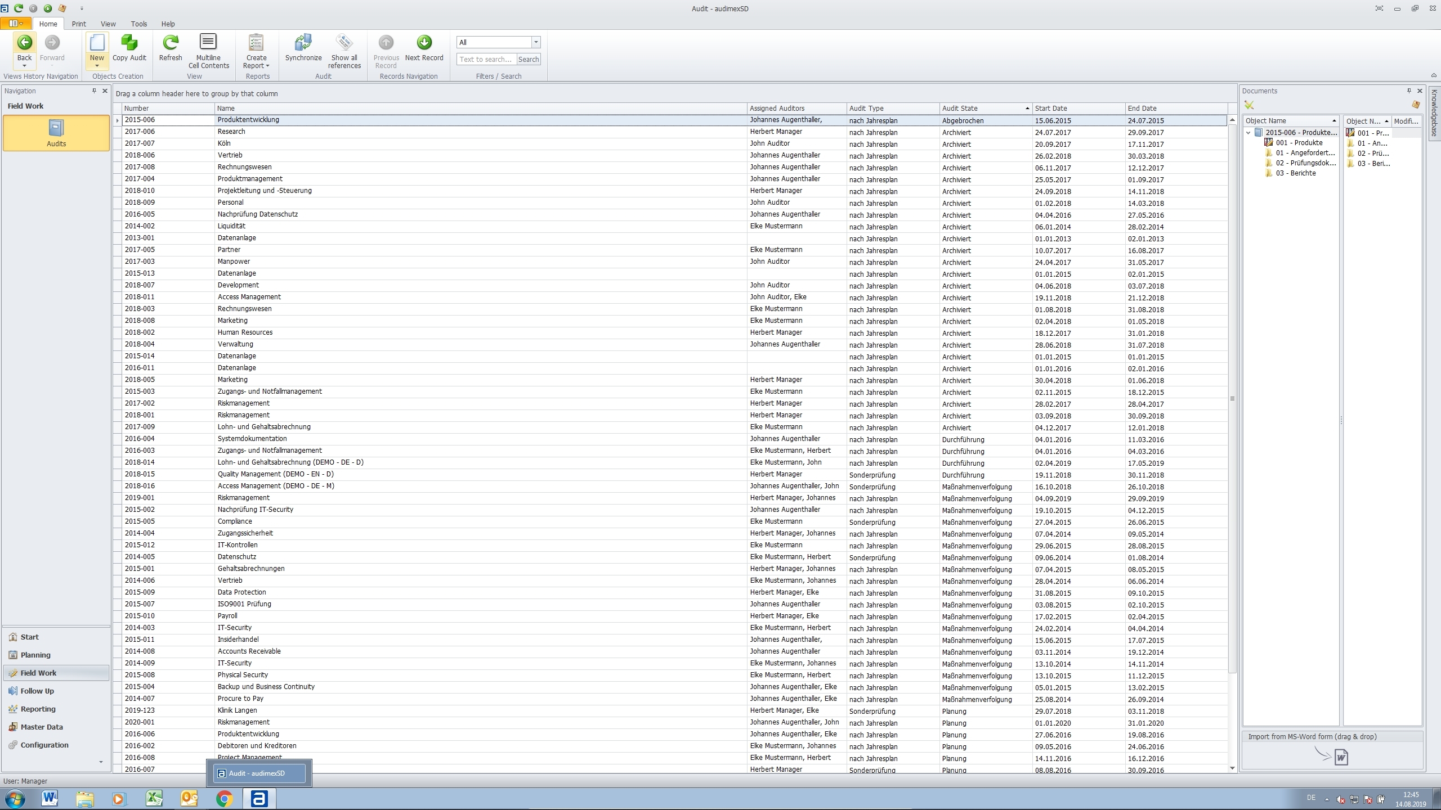Pin the Documents panel
Screen dimensions: 1441x810
coord(1409,91)
